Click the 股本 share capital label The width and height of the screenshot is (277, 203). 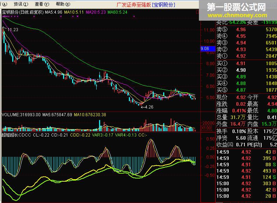pyautogui.click(x=252, y=132)
